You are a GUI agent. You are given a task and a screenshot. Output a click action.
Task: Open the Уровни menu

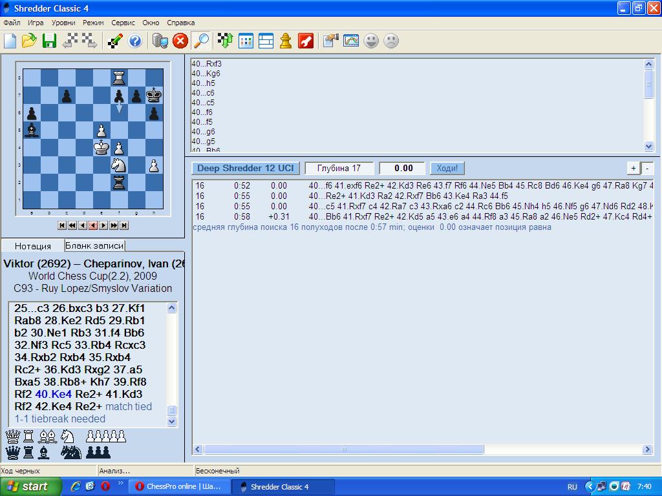coord(63,23)
